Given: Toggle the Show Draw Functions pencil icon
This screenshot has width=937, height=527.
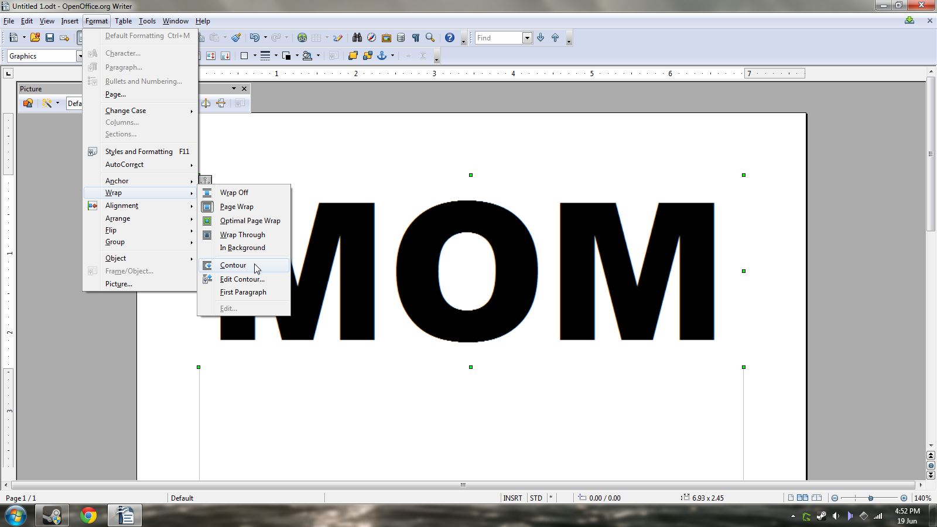Looking at the screenshot, I should coord(338,37).
